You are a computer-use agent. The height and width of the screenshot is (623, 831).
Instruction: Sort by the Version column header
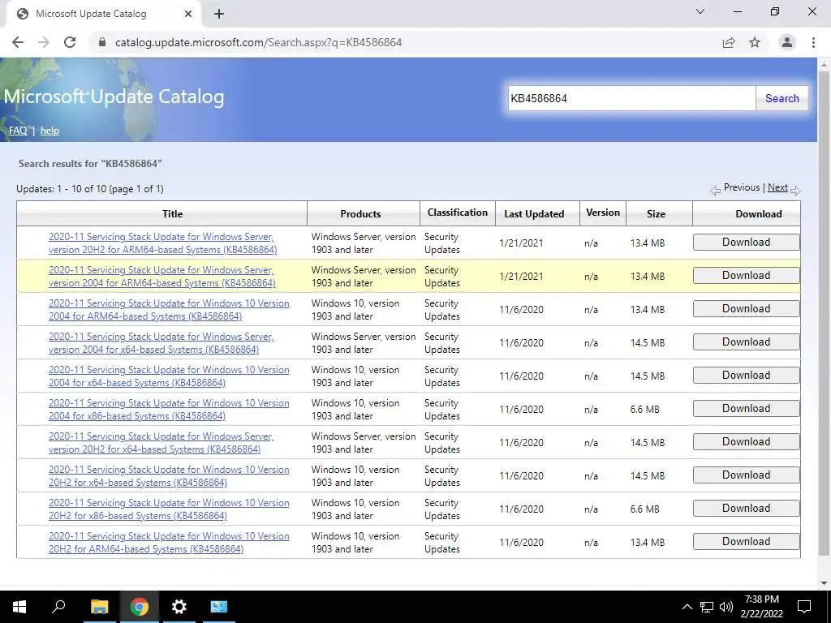coord(603,213)
